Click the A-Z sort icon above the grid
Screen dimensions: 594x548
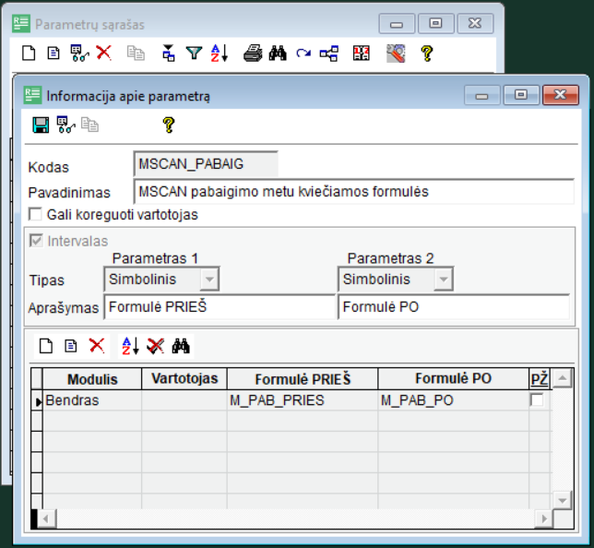click(130, 346)
